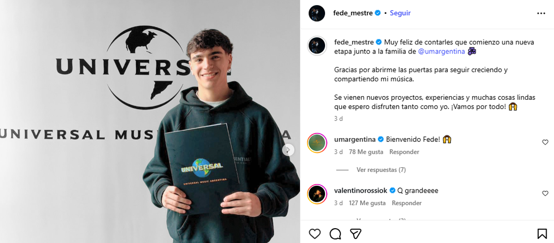The width and height of the screenshot is (554, 243).
Task: Open valentinorossiok commenter avatar
Action: pos(317,194)
